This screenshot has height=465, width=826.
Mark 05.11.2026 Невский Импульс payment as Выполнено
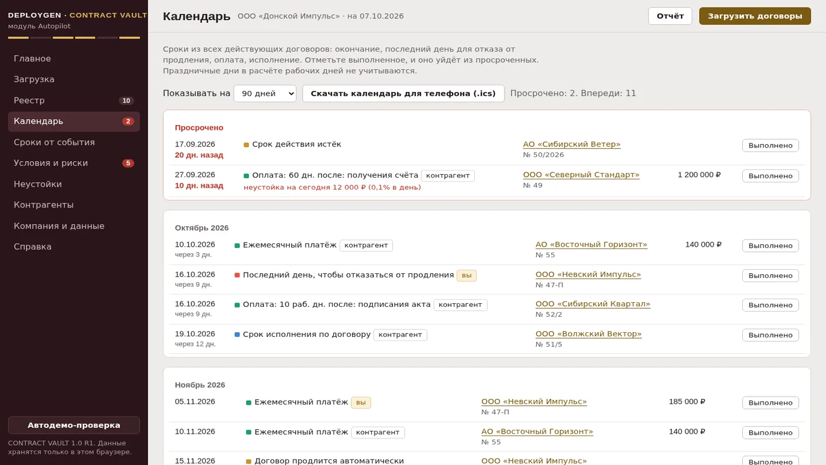(x=771, y=402)
